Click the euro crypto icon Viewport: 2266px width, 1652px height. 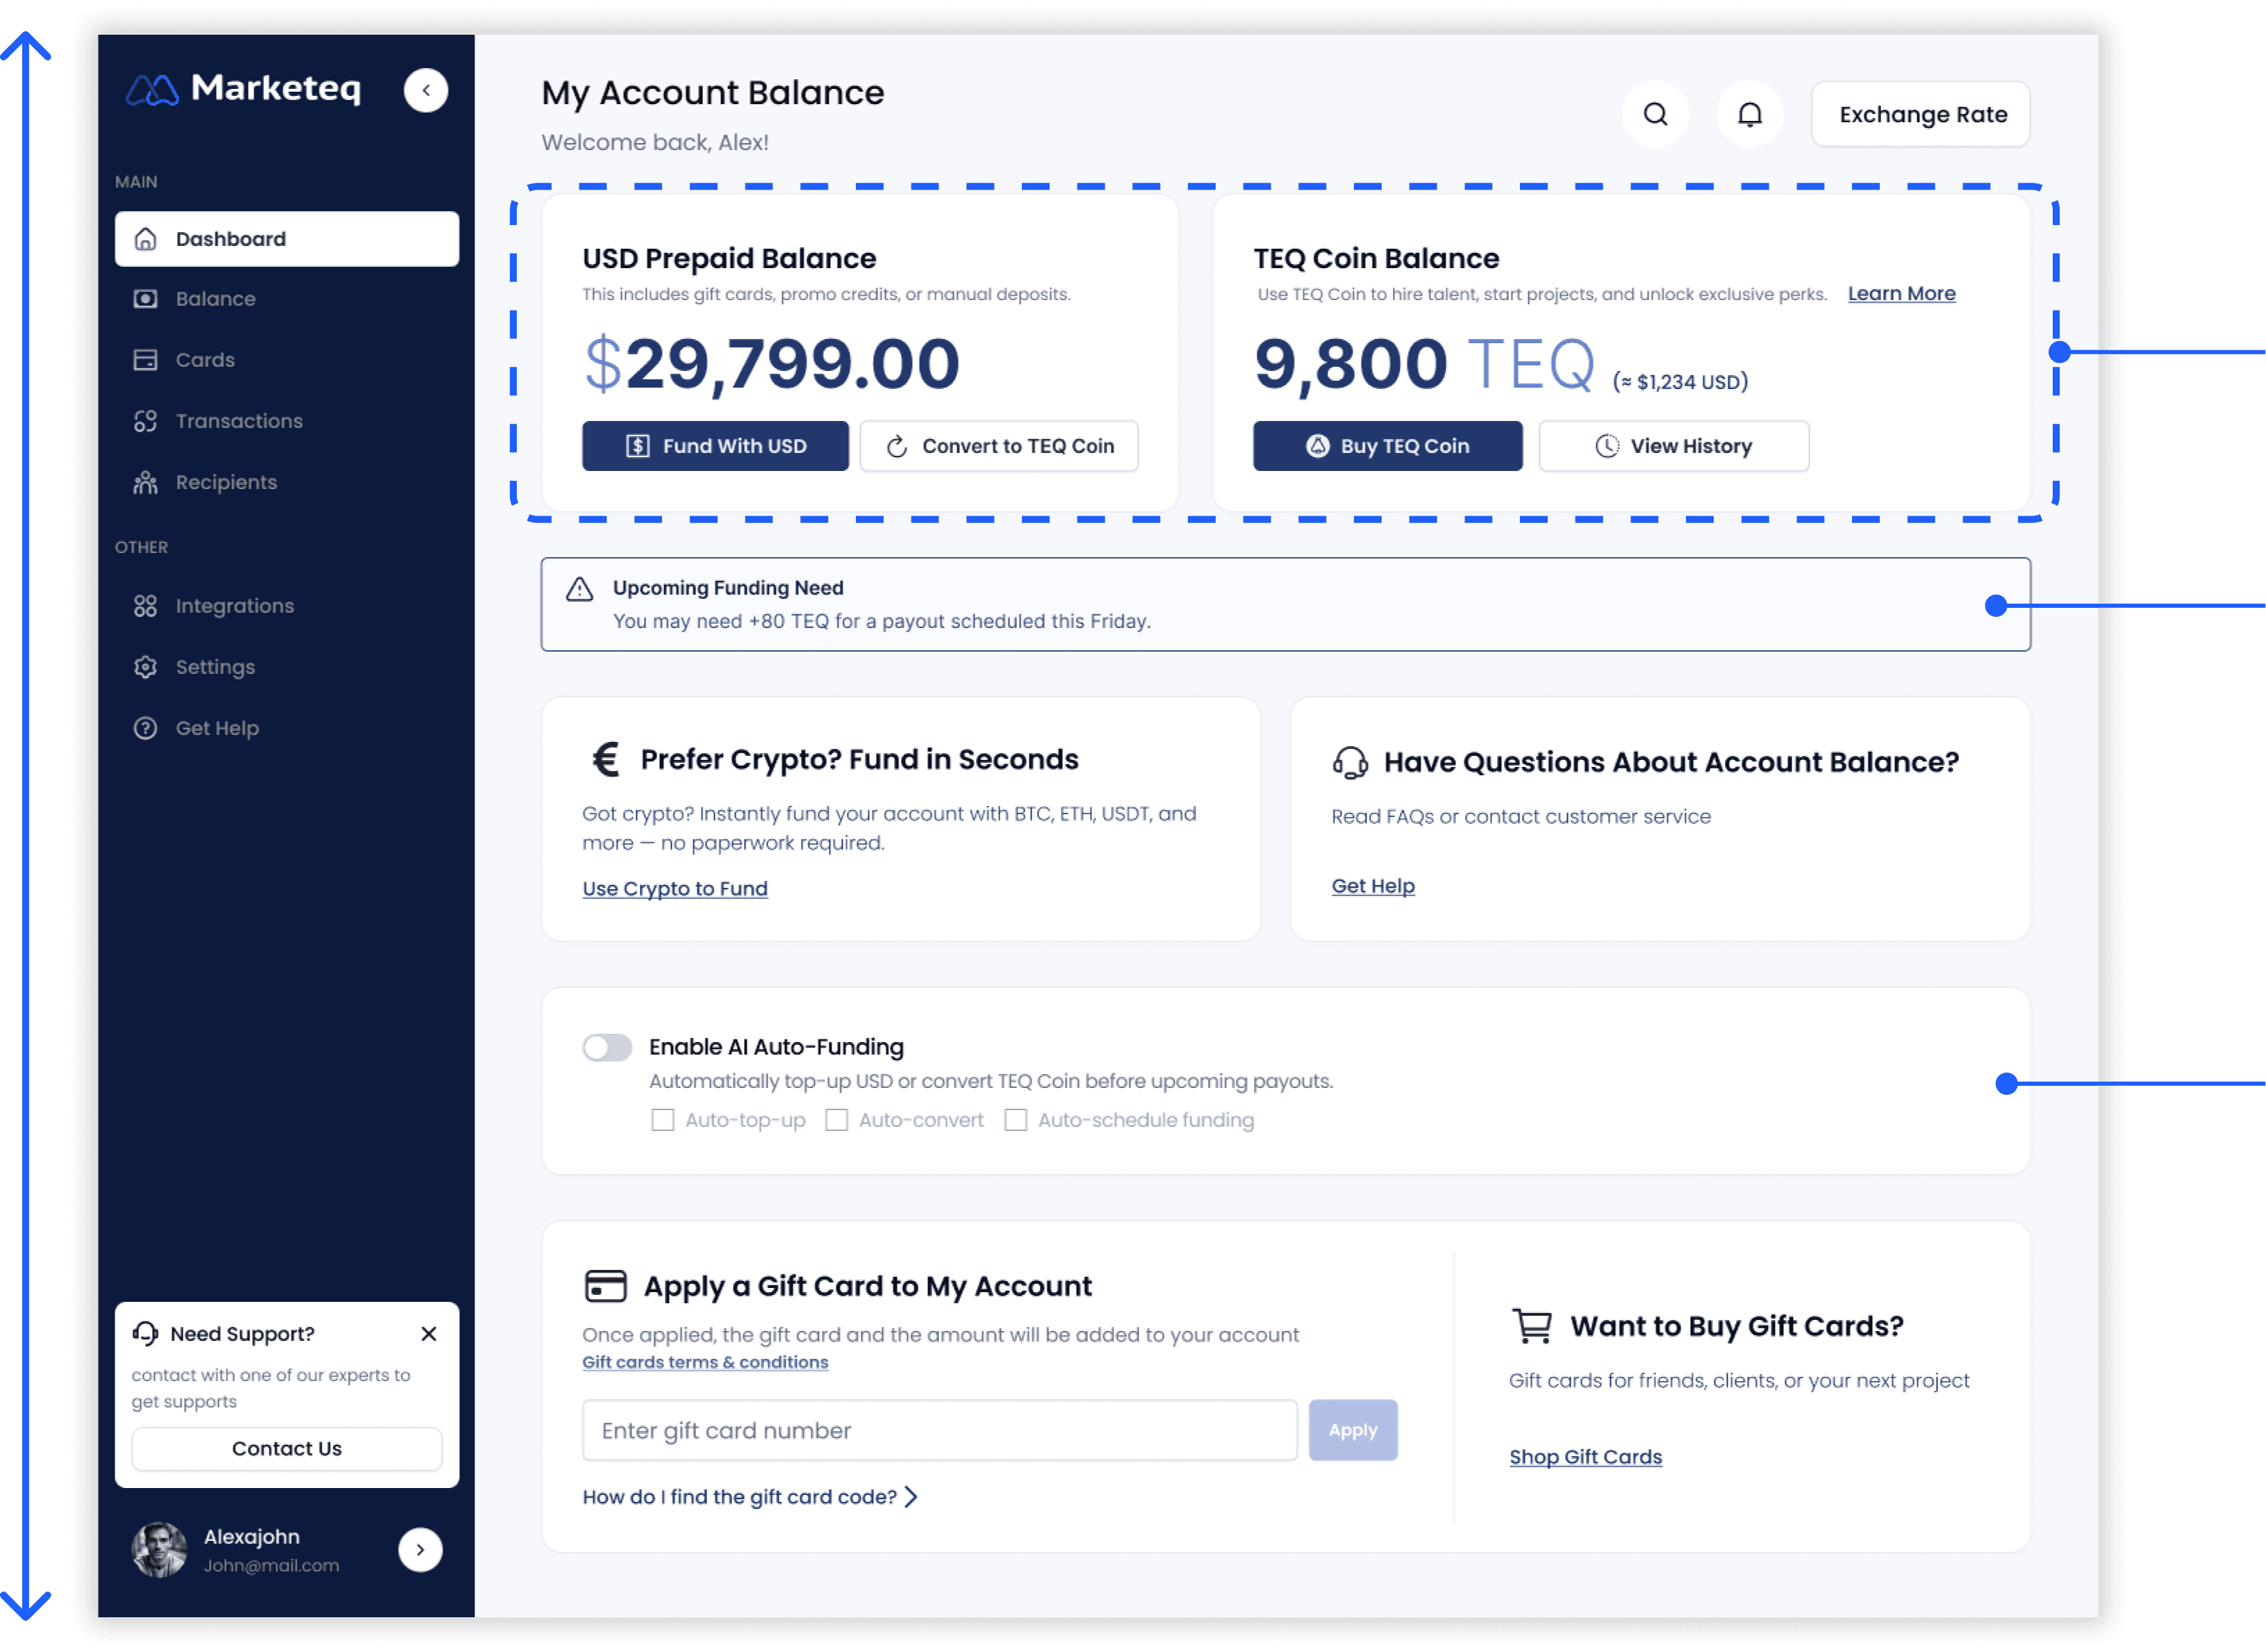pyautogui.click(x=605, y=759)
